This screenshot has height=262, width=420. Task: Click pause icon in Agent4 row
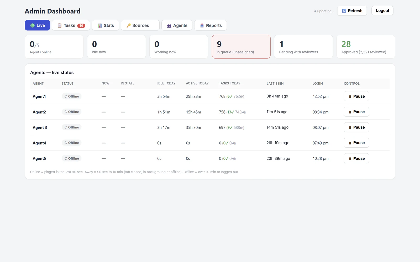pyautogui.click(x=350, y=143)
